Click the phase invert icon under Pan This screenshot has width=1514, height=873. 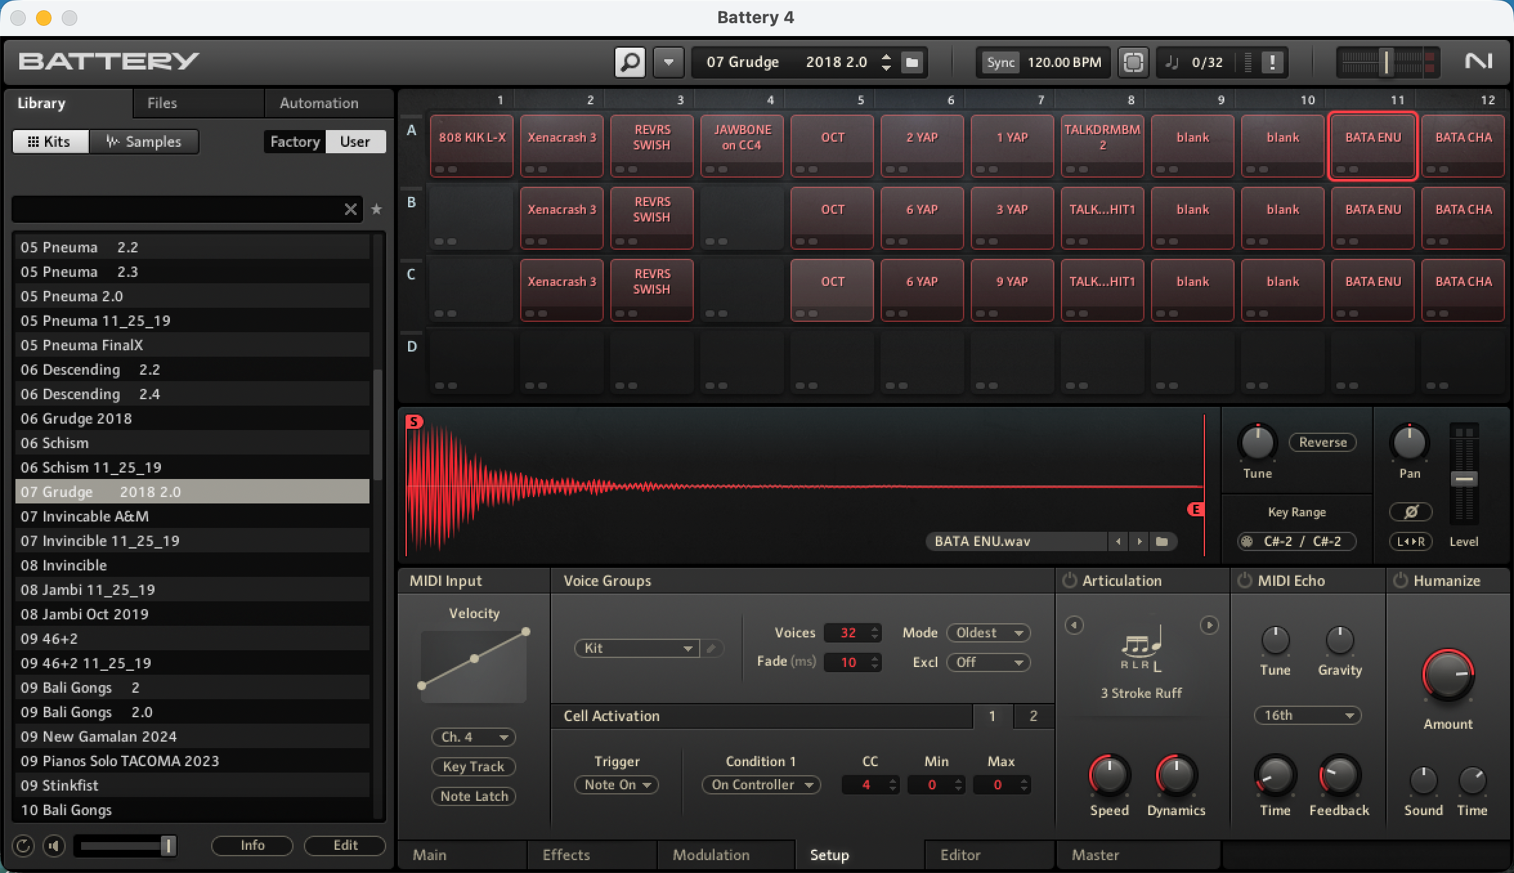point(1410,512)
